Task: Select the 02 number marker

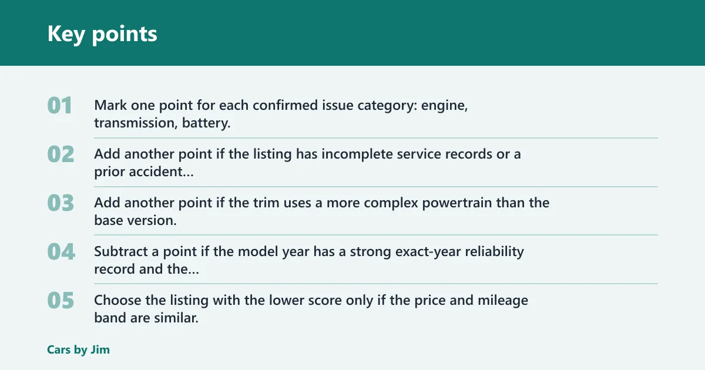Action: tap(61, 154)
